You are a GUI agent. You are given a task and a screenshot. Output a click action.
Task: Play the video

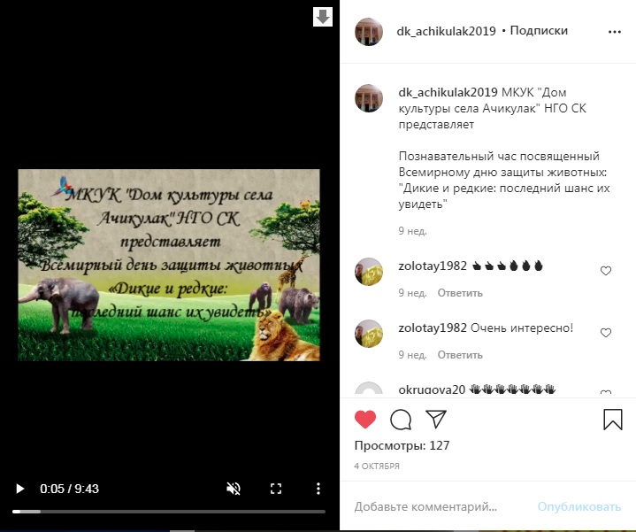(19, 489)
